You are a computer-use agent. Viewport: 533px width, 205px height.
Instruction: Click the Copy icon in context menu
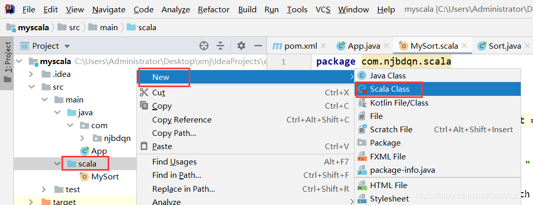click(x=144, y=106)
